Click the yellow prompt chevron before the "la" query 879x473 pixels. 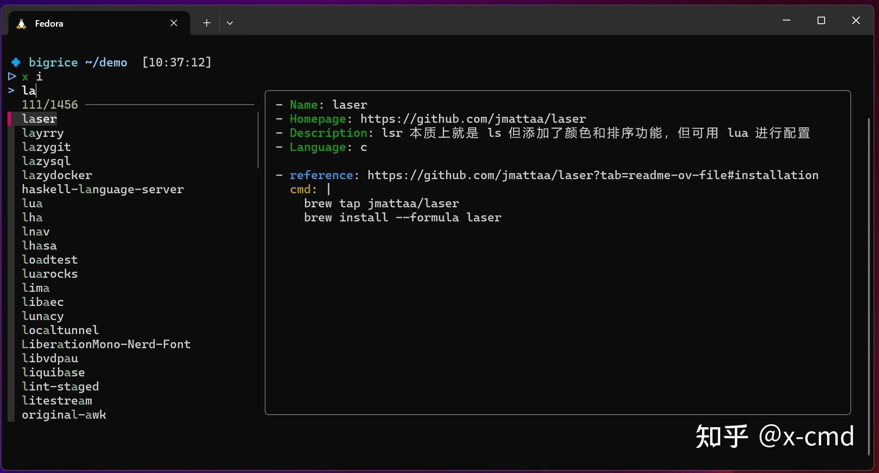[x=11, y=91]
